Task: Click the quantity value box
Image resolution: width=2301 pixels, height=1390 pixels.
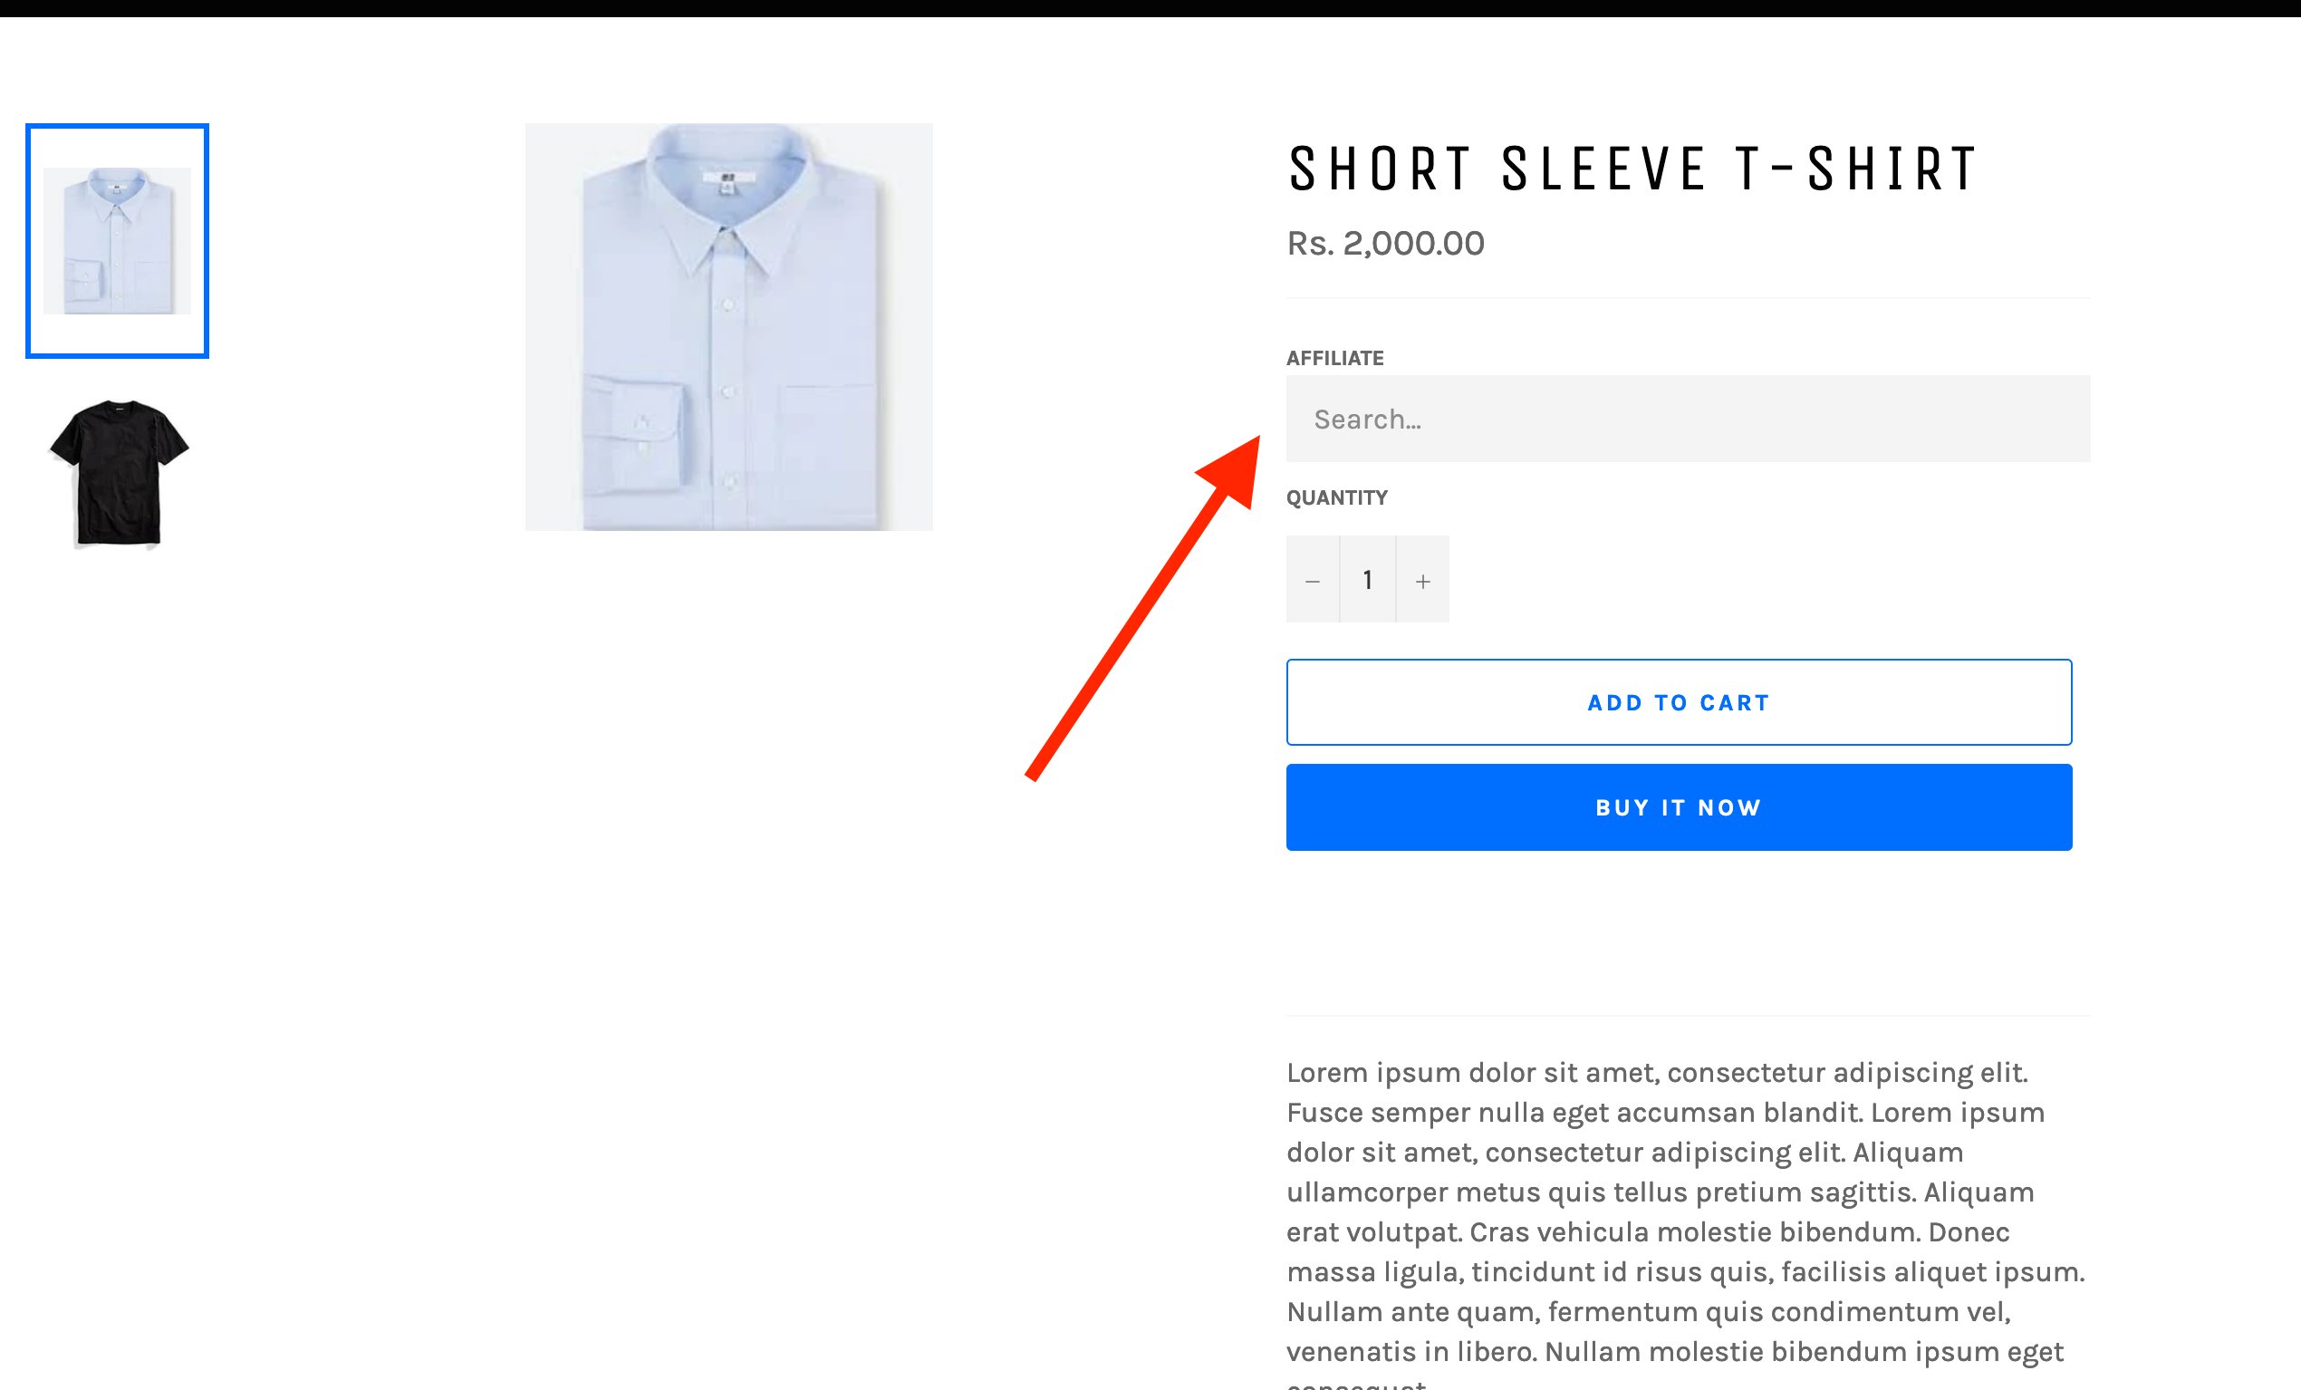Action: [1367, 579]
